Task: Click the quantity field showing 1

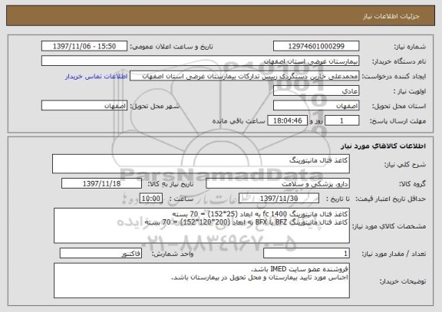Action: coord(306,254)
